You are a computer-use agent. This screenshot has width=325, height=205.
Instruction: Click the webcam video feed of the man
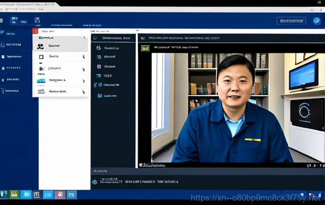pyautogui.click(x=238, y=108)
